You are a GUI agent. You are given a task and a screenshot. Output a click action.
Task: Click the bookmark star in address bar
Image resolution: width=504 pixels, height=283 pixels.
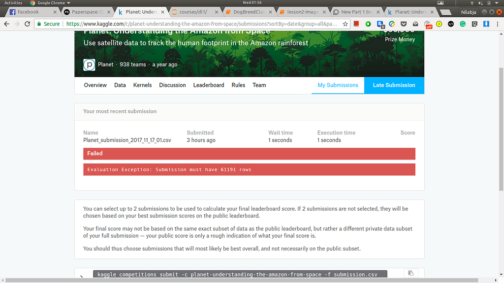[x=346, y=24]
